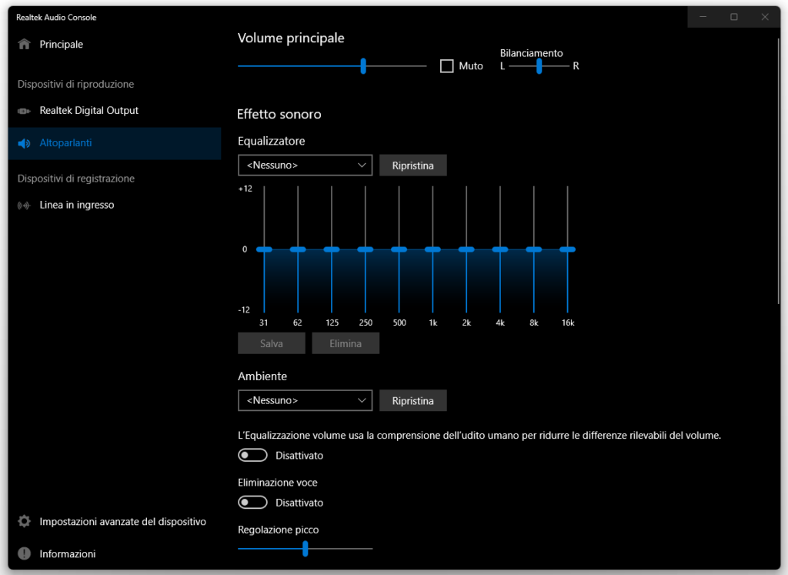Viewport: 788px width, 575px height.
Task: Open the Informazioni page
Action: [x=115, y=553]
